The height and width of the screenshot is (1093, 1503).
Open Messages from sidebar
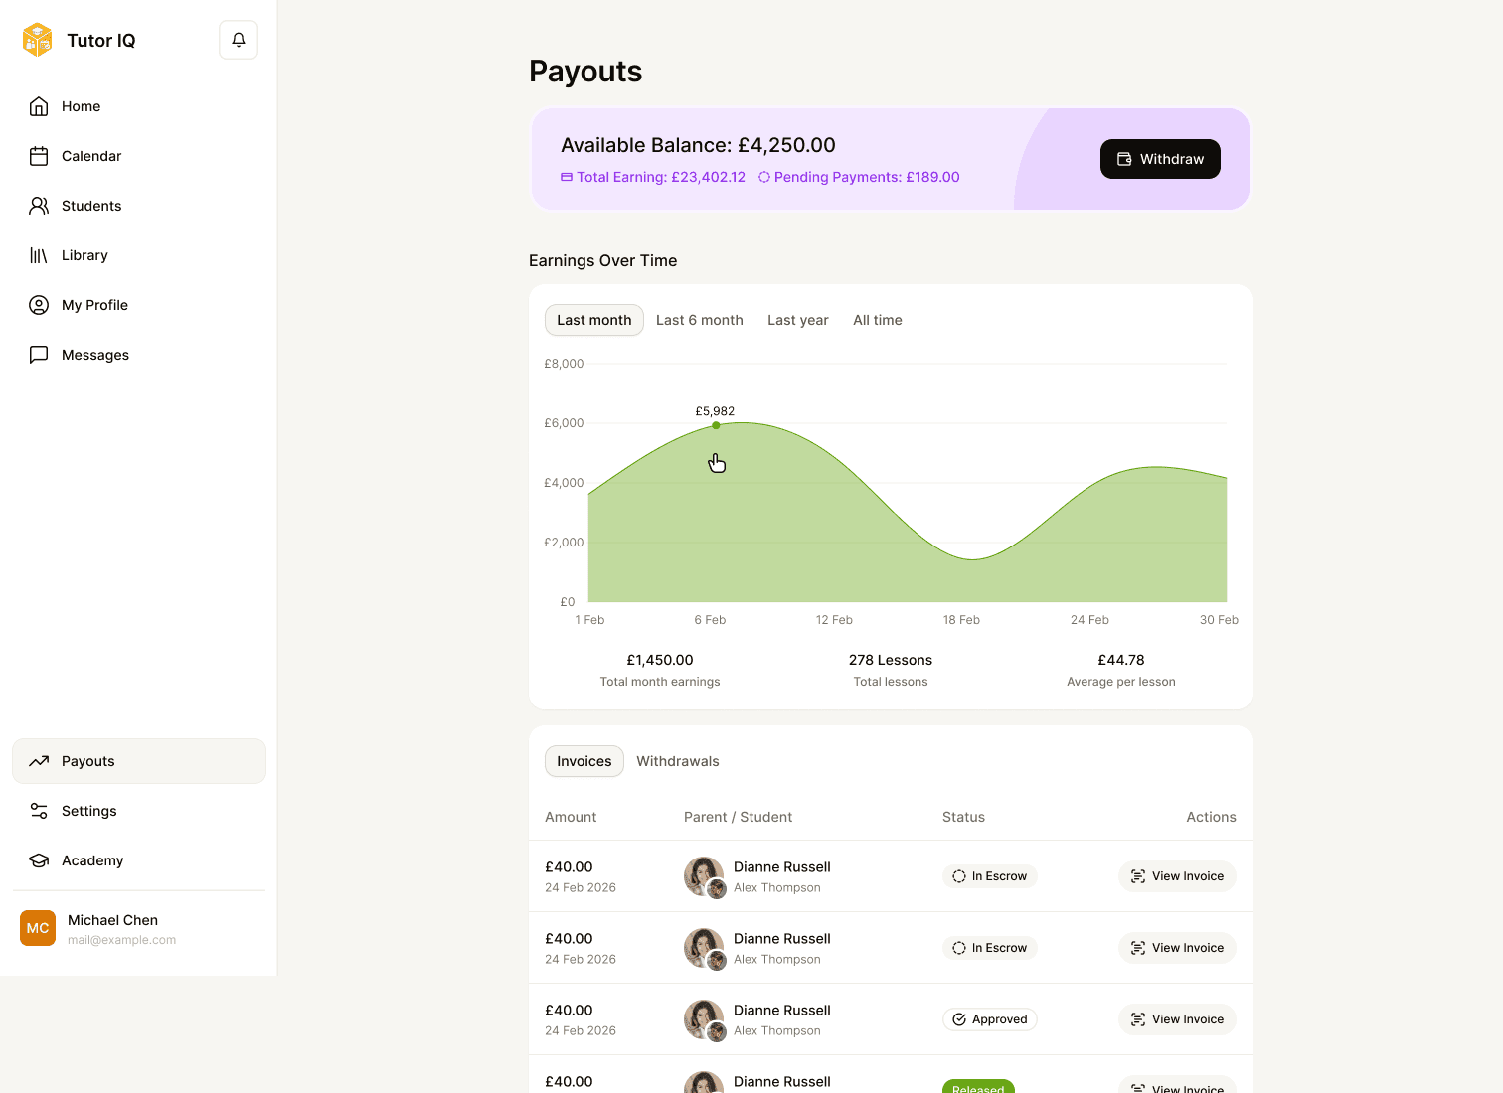(x=139, y=355)
